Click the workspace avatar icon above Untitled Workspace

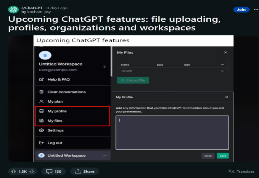coord(45,55)
